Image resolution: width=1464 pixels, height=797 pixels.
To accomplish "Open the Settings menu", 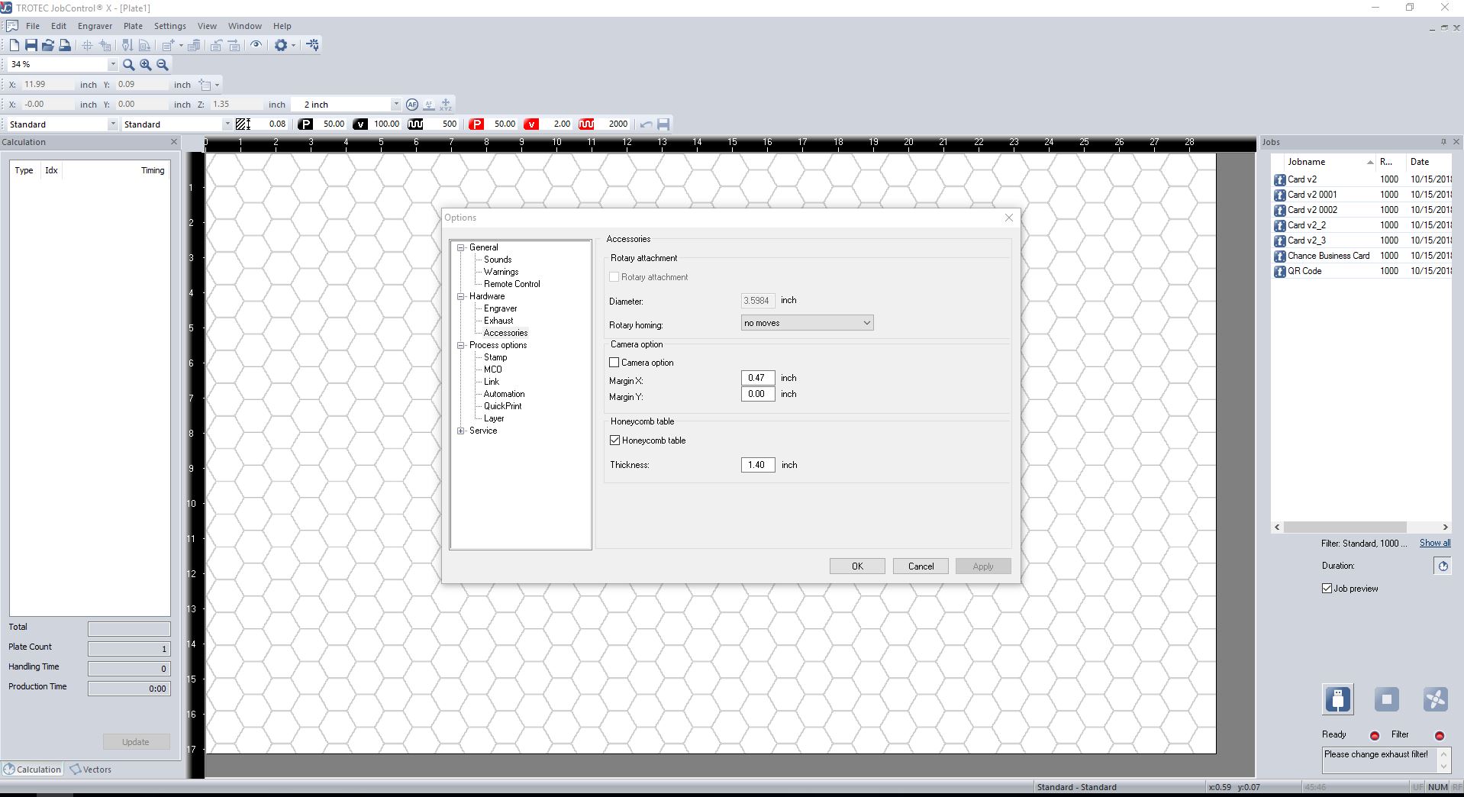I will coord(169,26).
